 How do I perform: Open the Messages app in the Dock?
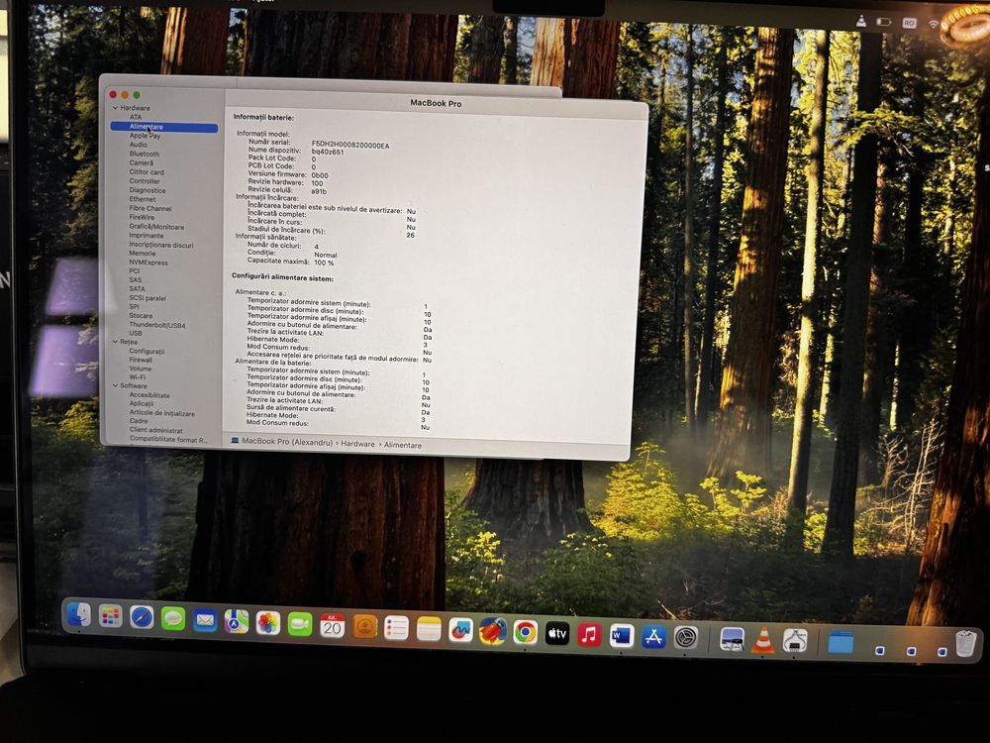173,618
